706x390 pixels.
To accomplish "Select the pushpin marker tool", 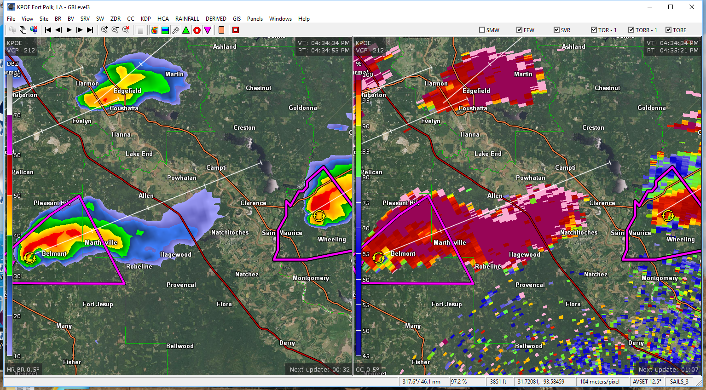I will point(176,30).
